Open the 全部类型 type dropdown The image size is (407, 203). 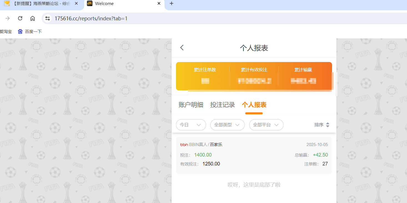tap(227, 125)
